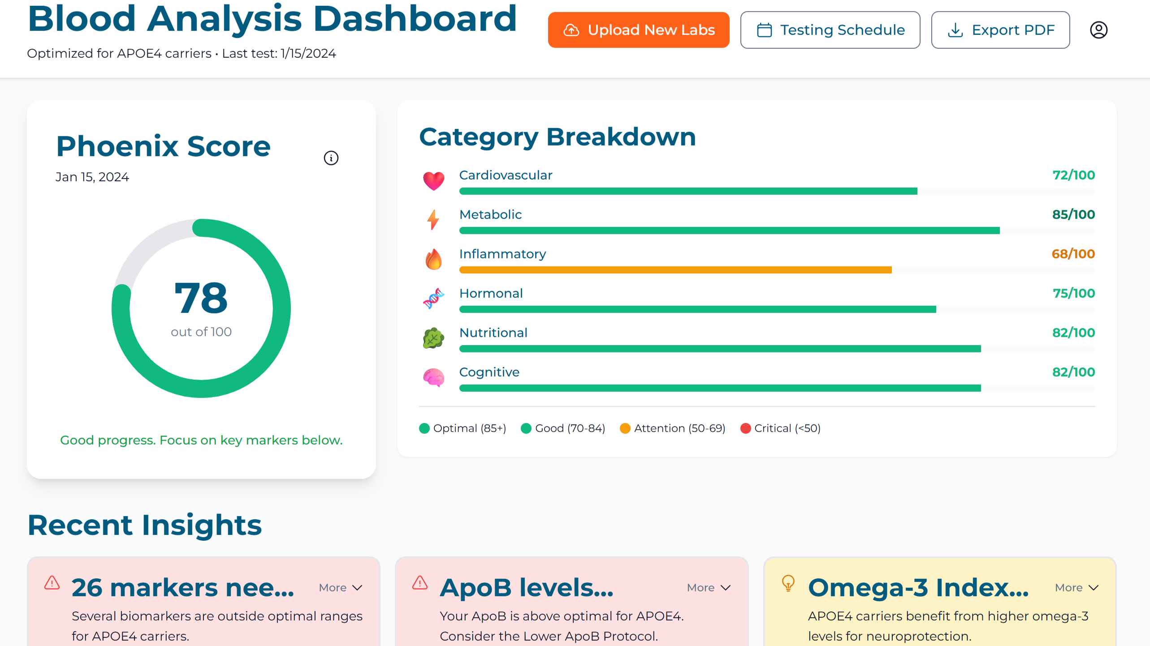Image resolution: width=1150 pixels, height=646 pixels.
Task: Click the Cognitive brain icon
Action: pos(433,377)
